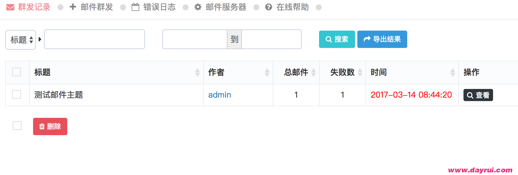Switch to the 邮件服务器 tab
This screenshot has height=175, width=518.
tap(220, 7)
